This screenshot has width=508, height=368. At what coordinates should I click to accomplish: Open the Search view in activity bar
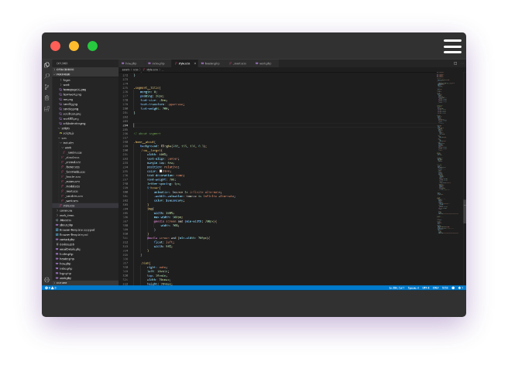47,76
